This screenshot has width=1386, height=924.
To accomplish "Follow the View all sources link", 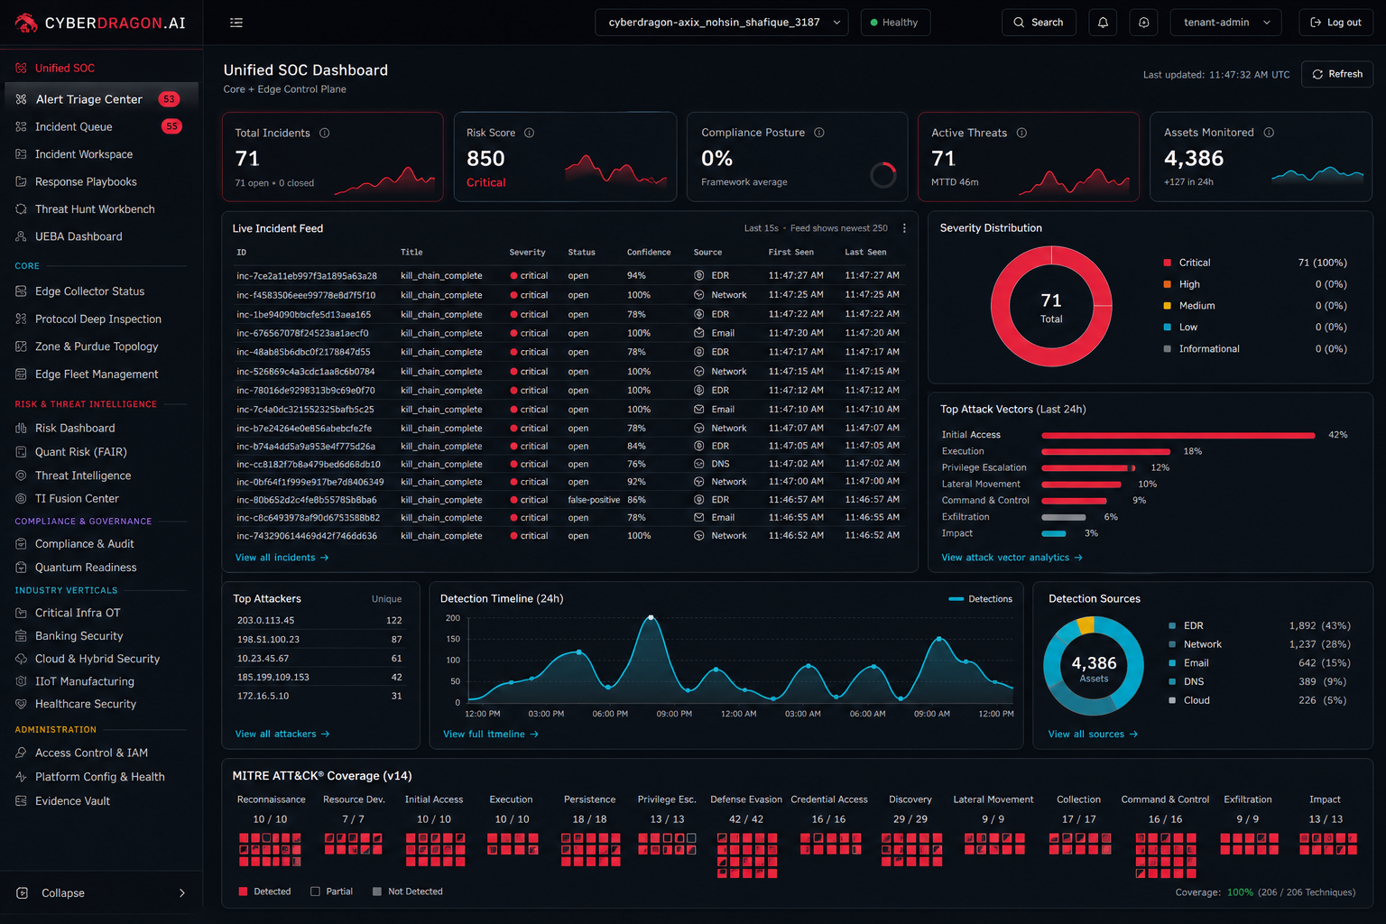I will (1093, 735).
